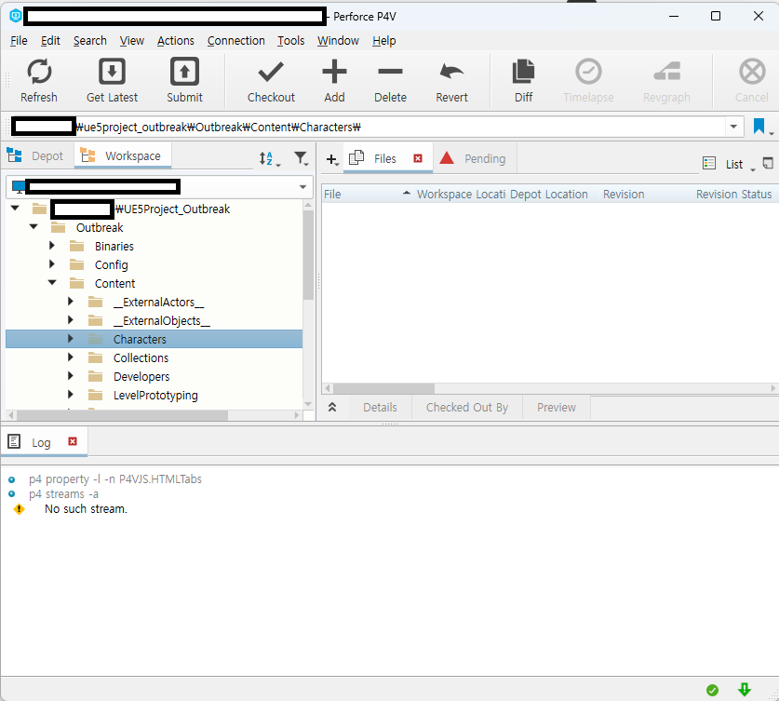Screen dimensions: 779x701
Task: Open the Details tab
Action: (380, 408)
